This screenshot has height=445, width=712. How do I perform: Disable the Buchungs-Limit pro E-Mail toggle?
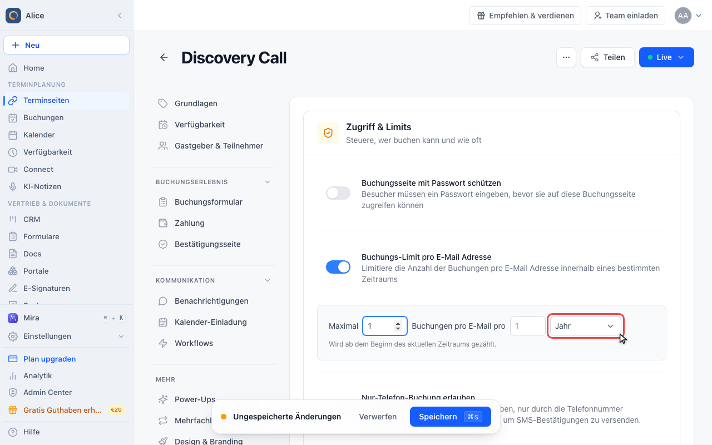(x=338, y=267)
